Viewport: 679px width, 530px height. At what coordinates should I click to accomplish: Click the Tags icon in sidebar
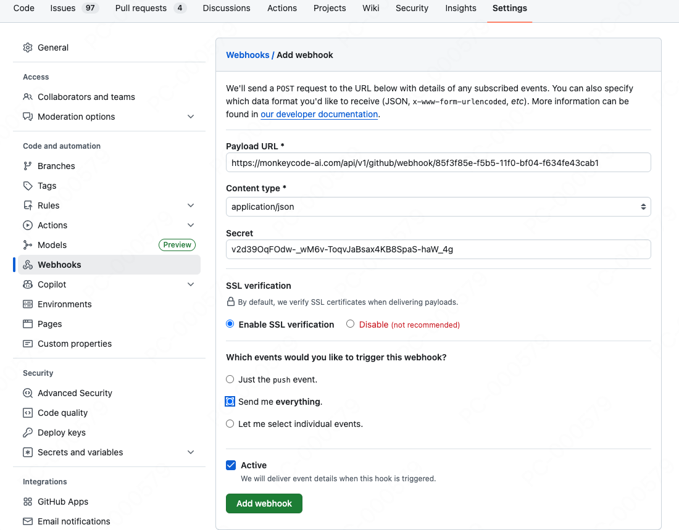click(28, 186)
